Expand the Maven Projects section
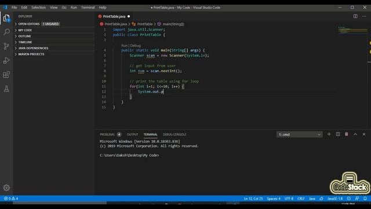The image size is (371, 209). pyautogui.click(x=54, y=54)
